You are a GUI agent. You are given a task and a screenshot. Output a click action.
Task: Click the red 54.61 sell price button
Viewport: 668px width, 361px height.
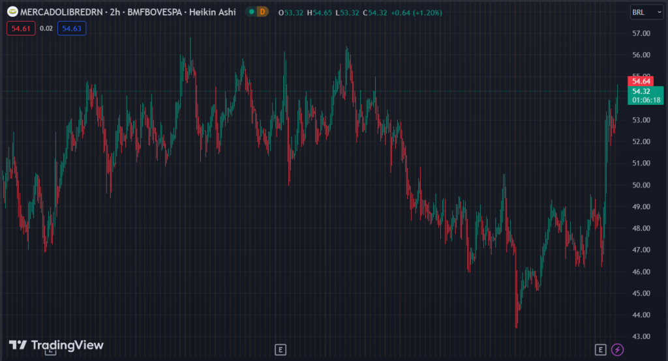pos(21,29)
